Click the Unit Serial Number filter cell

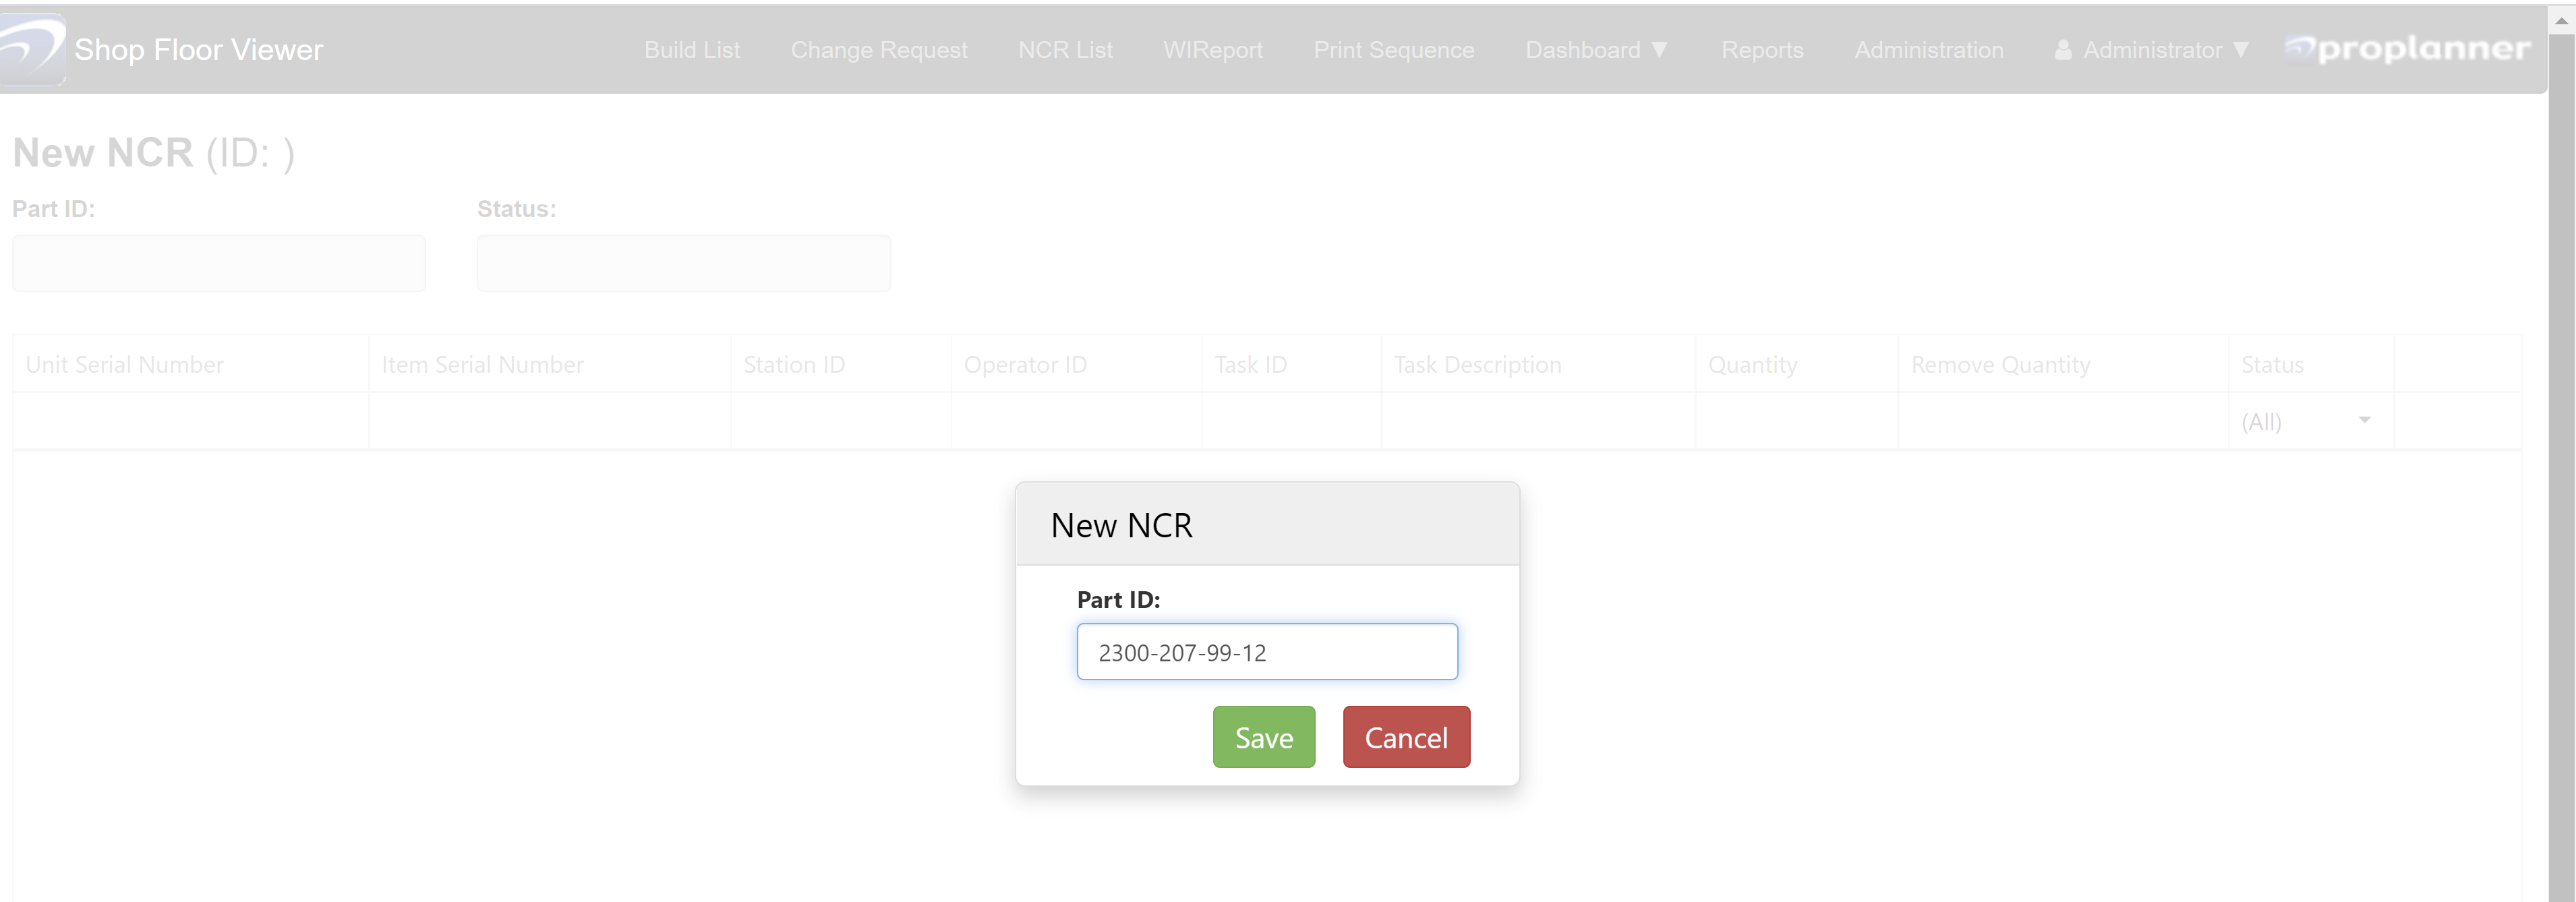(190, 421)
